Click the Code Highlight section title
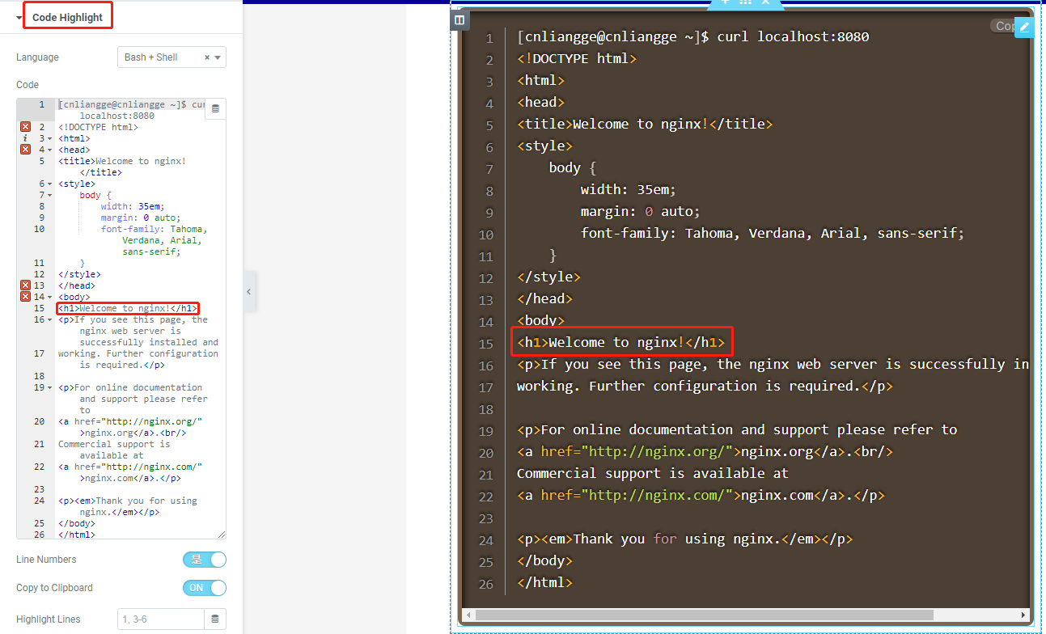1046x634 pixels. pyautogui.click(x=68, y=17)
